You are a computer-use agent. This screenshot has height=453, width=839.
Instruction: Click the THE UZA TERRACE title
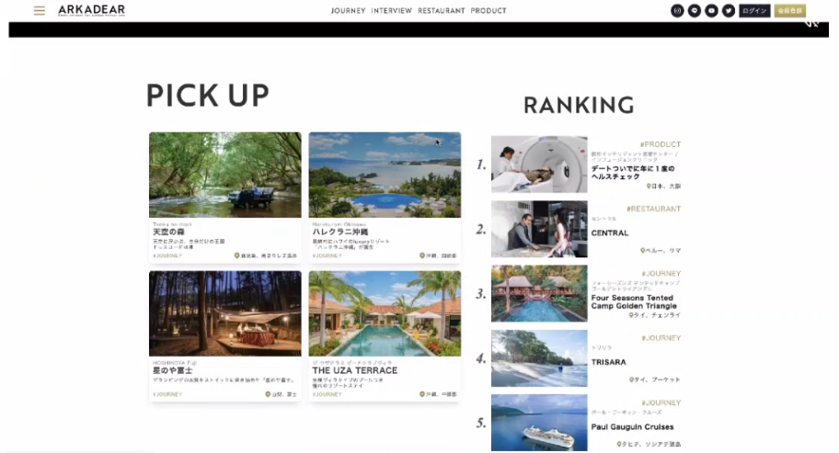[x=354, y=370]
